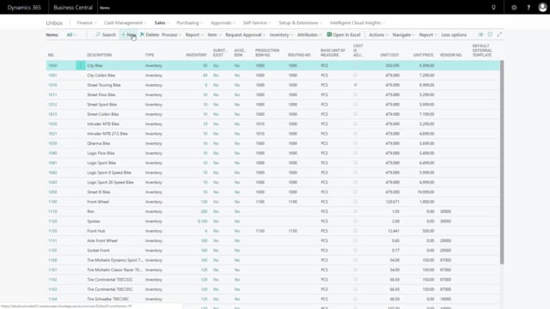
Task: Open the item list in Excel
Action: 344,34
